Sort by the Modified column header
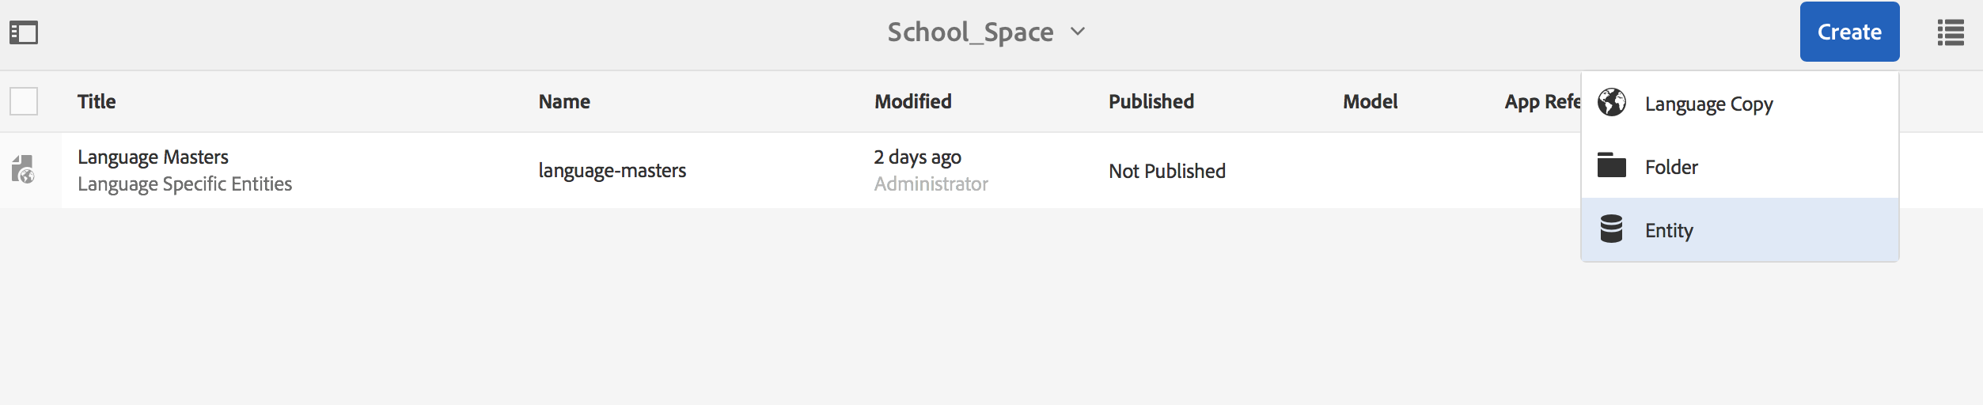 913,101
